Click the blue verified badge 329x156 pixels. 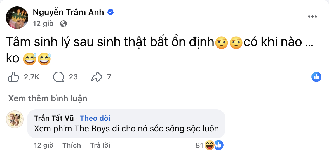click(111, 12)
